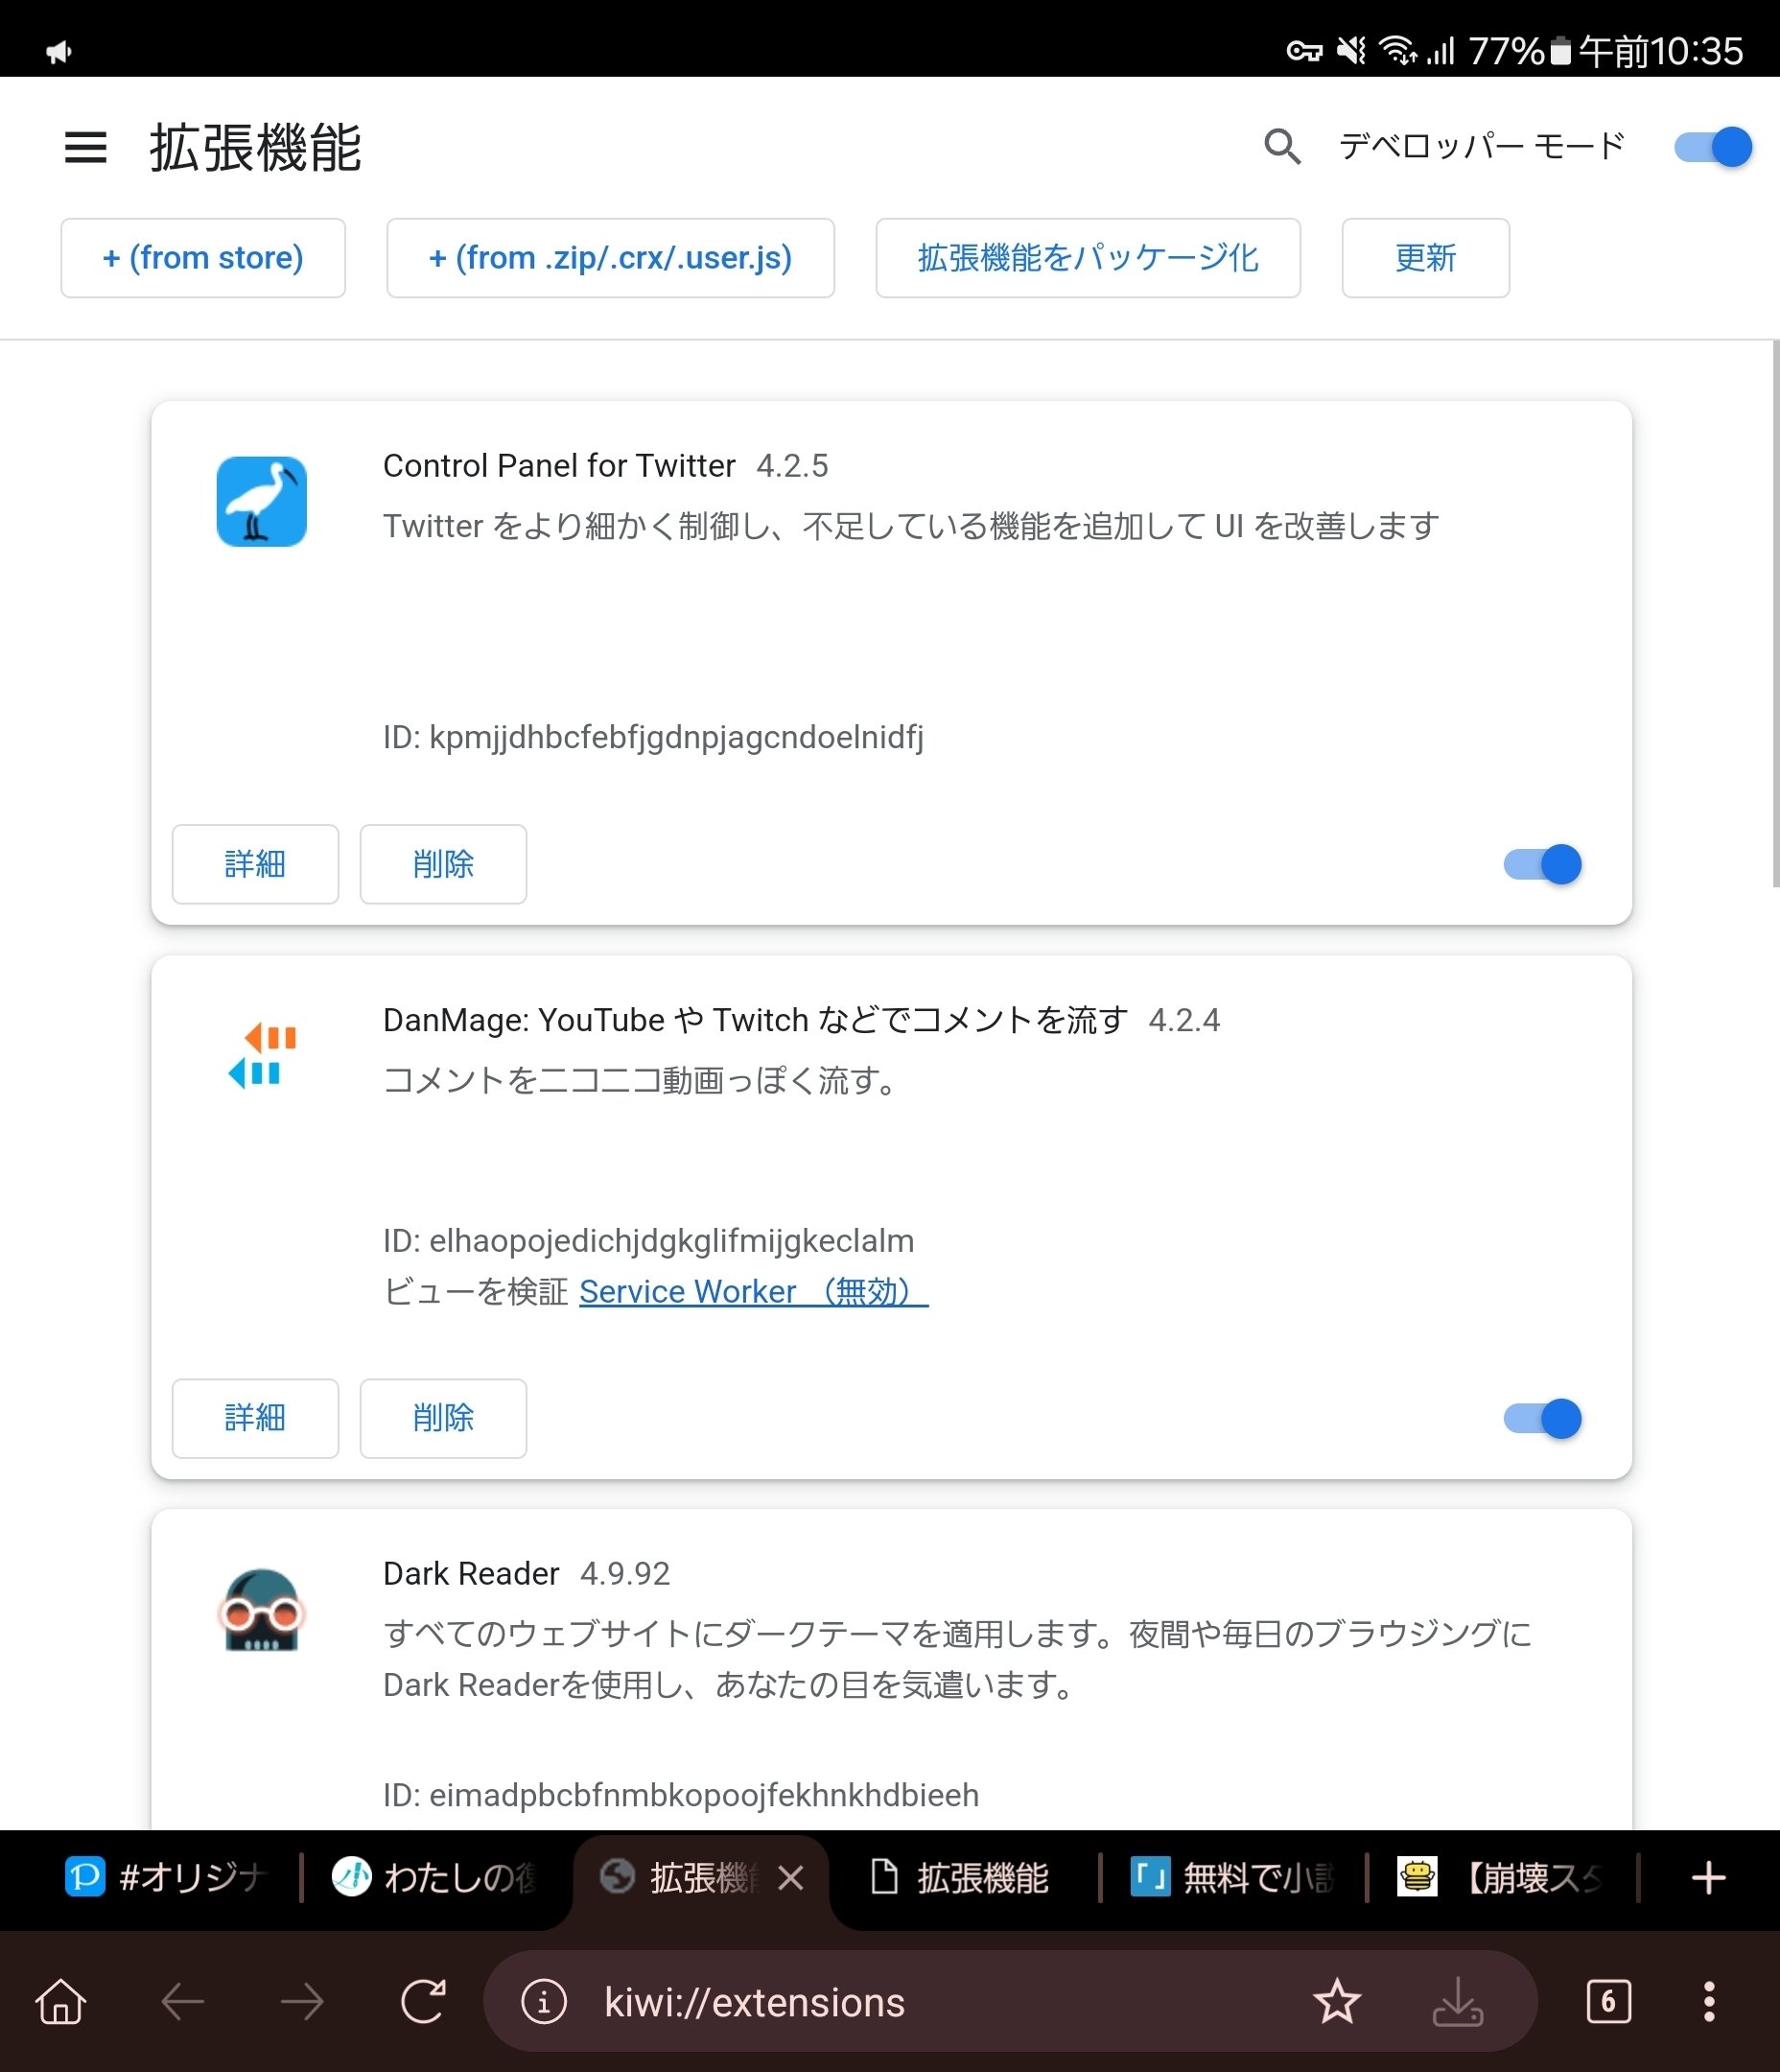Image resolution: width=1780 pixels, height=2072 pixels.
Task: Reload the page with refresh icon
Action: (x=423, y=2002)
